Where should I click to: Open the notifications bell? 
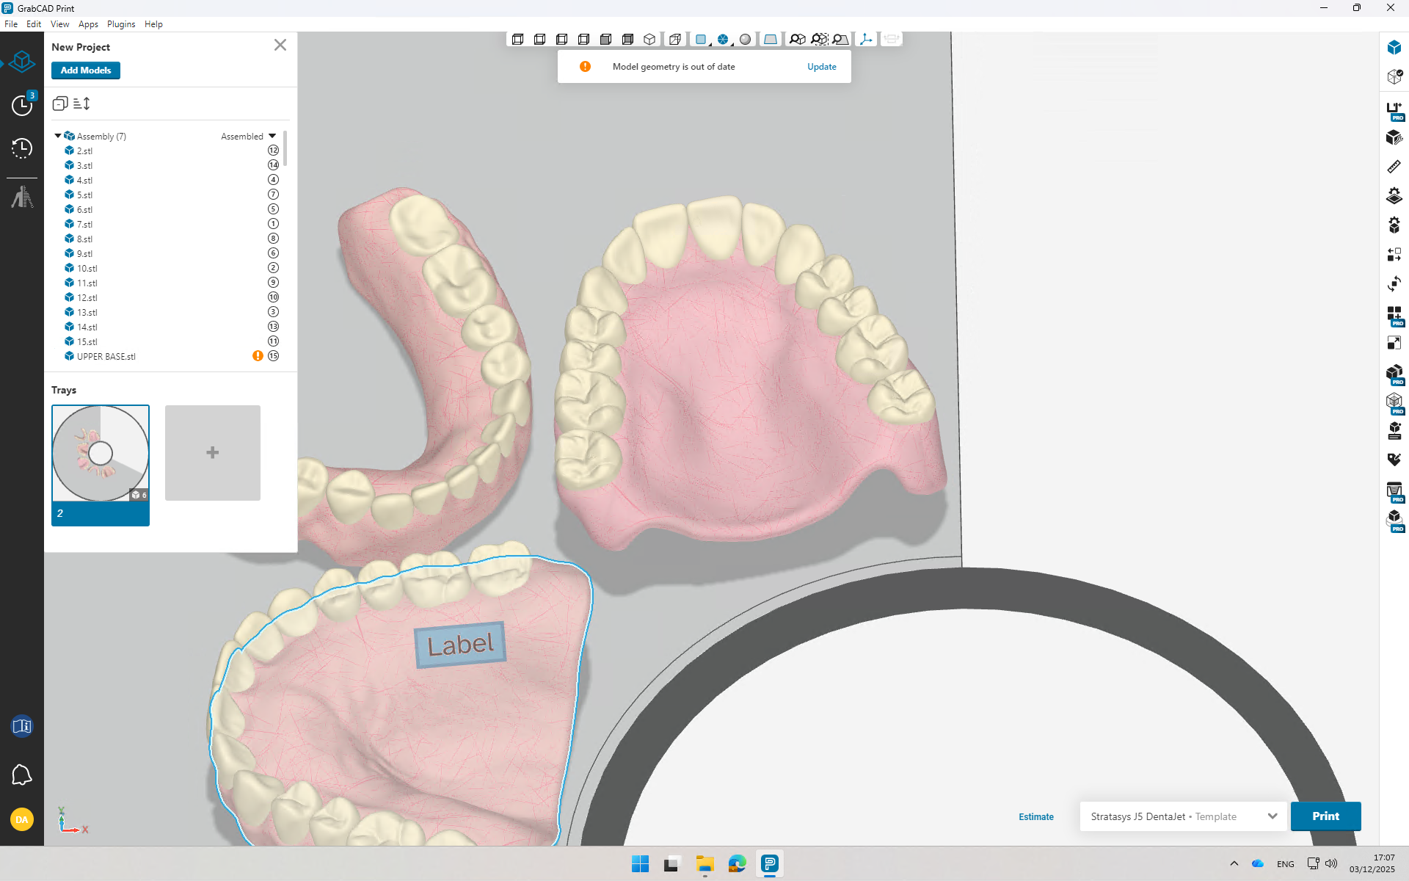22,775
